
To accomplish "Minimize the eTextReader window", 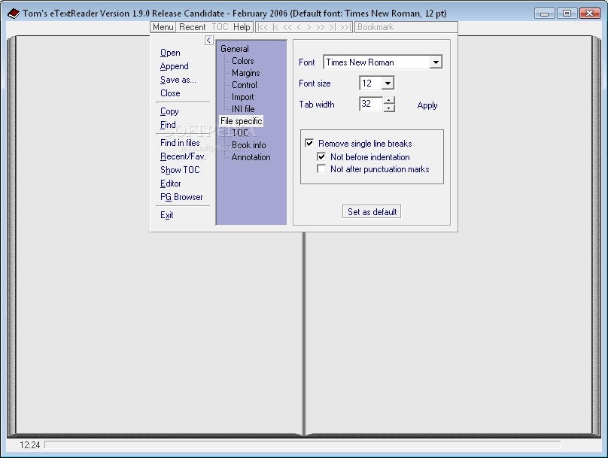I will point(544,14).
